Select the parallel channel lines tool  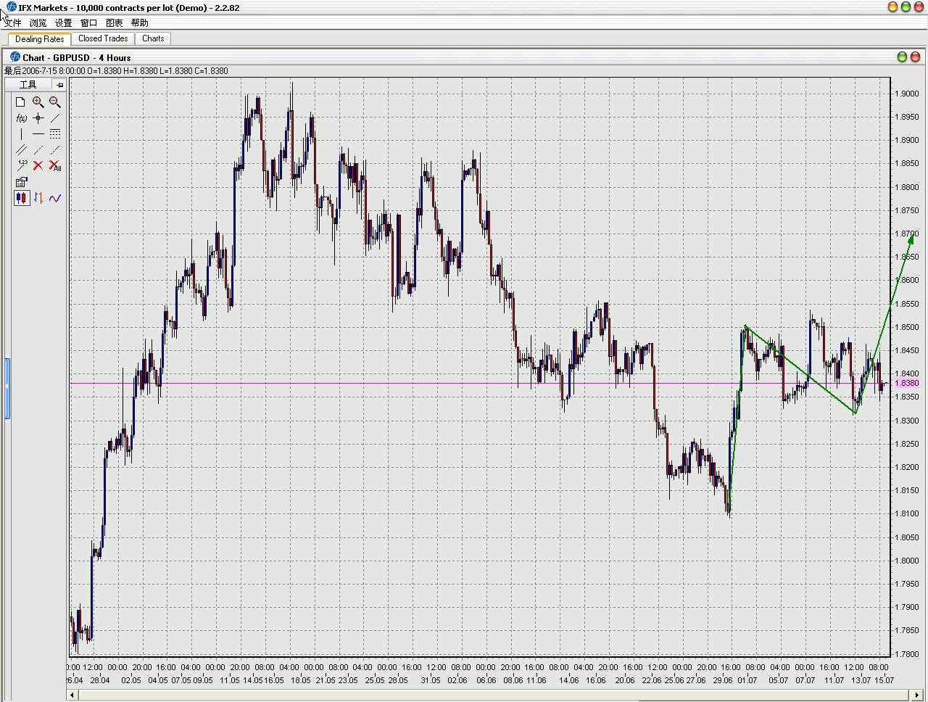[x=21, y=150]
